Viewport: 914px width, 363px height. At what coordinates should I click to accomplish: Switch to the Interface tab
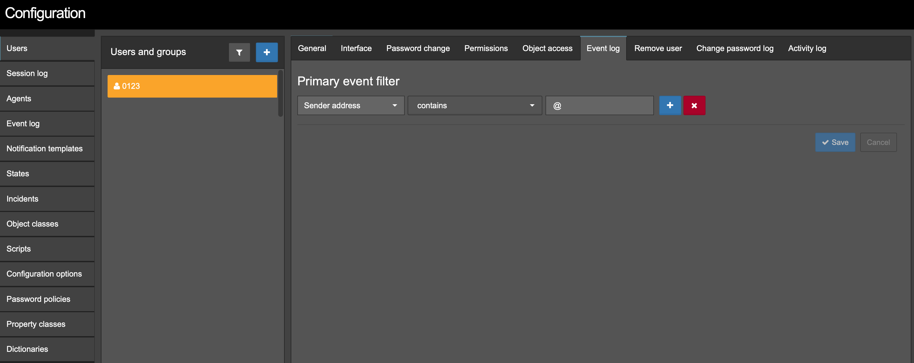tap(356, 48)
